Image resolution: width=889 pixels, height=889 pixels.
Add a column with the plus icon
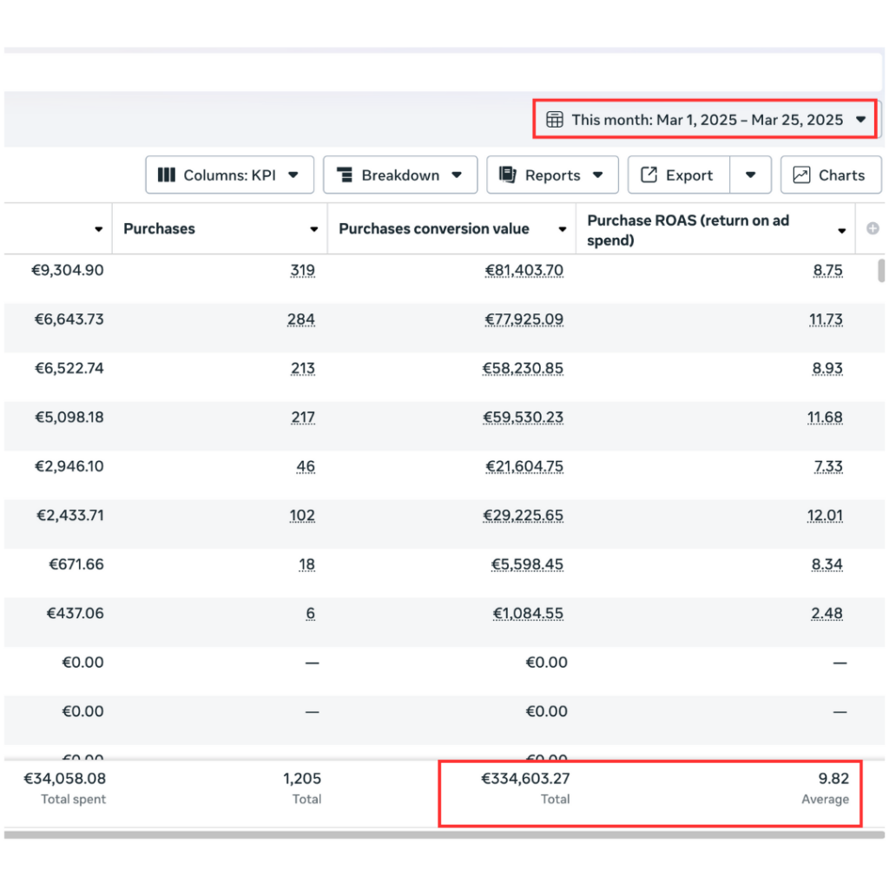(873, 229)
